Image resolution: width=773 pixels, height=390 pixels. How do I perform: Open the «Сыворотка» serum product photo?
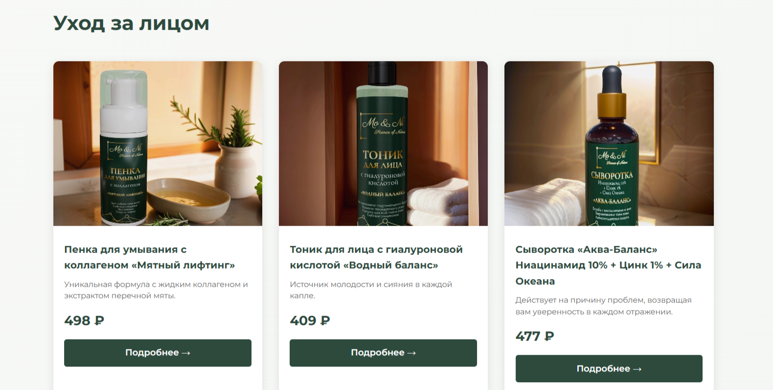tap(609, 143)
